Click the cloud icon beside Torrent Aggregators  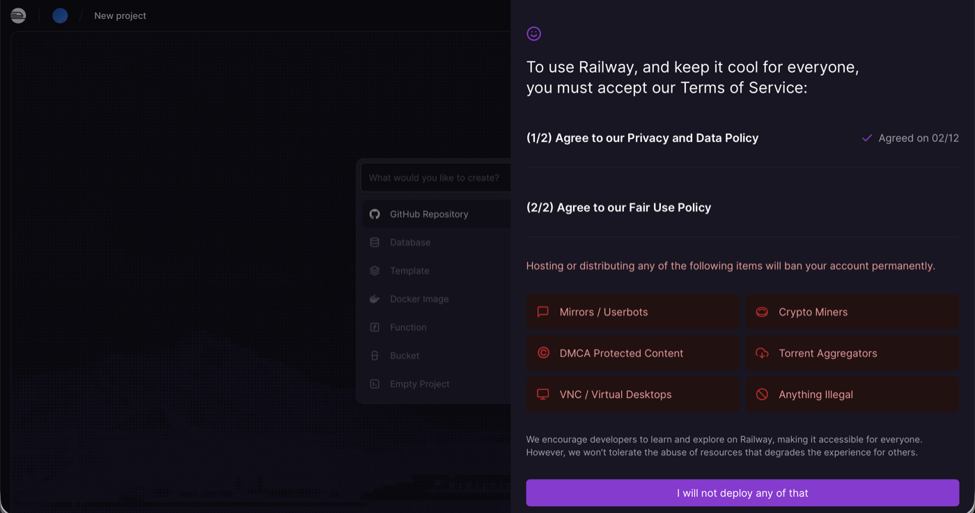[762, 353]
